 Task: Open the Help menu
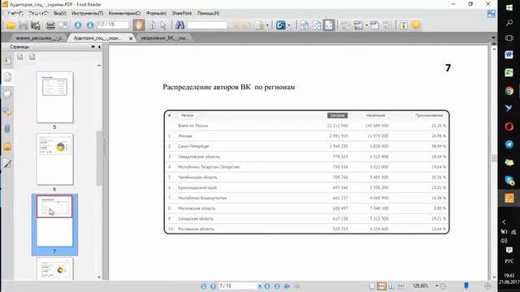pyautogui.click(x=208, y=13)
